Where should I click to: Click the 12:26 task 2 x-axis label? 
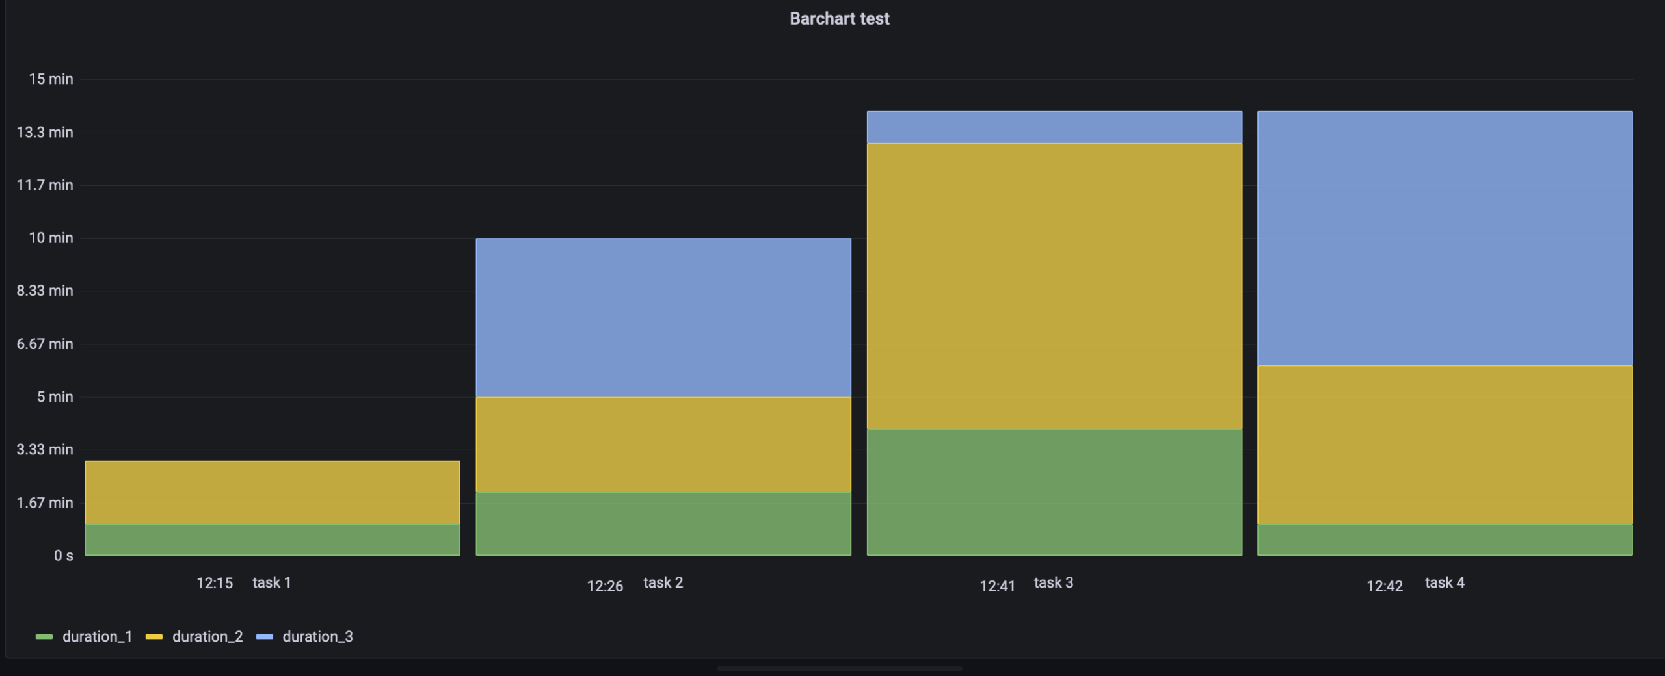click(x=635, y=584)
